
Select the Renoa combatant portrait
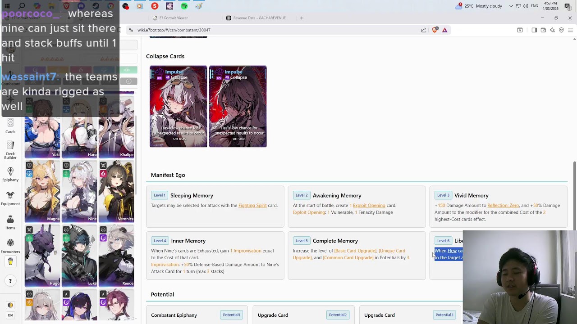pos(116,256)
